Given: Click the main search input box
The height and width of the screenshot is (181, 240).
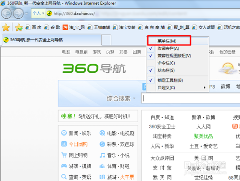Looking at the screenshot, I should [191, 98].
